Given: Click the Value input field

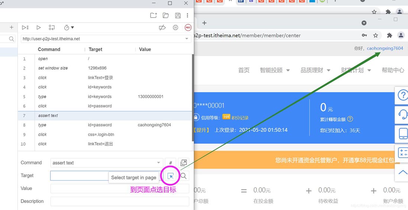Looking at the screenshot, I should coord(120,188).
